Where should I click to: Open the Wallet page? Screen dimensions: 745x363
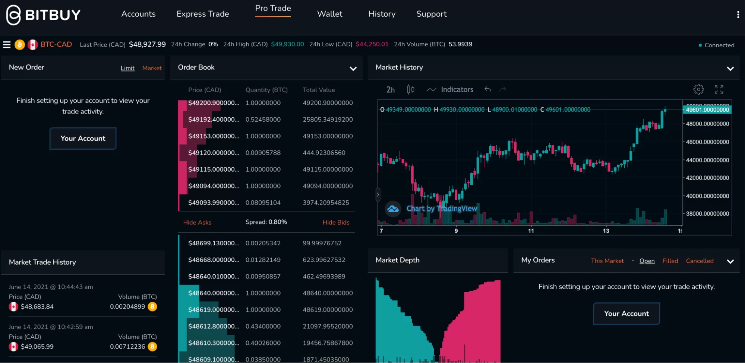[x=329, y=14]
